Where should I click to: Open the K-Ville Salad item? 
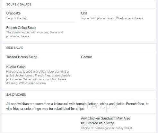pyautogui.click(x=16, y=67)
